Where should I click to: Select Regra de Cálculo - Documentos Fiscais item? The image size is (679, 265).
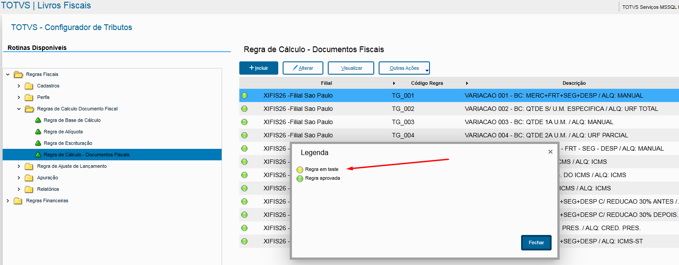(x=86, y=155)
